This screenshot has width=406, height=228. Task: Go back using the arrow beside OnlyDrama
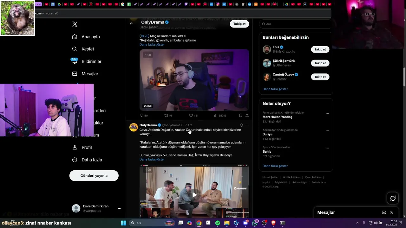(x=132, y=24)
